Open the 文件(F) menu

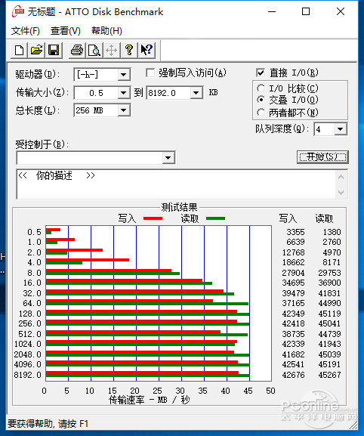pos(26,30)
